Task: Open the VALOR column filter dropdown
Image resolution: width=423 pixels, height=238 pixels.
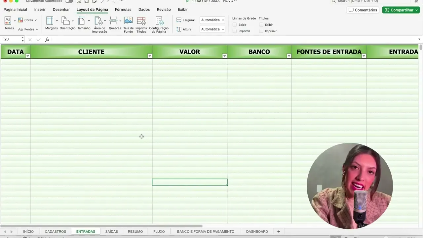Action: click(x=225, y=56)
